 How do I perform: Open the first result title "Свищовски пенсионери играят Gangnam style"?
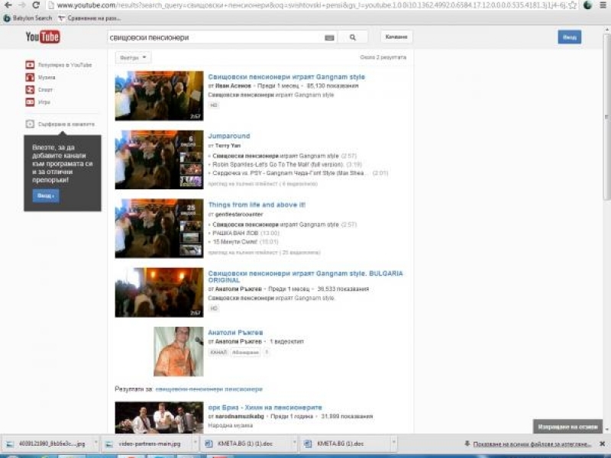pyautogui.click(x=286, y=77)
